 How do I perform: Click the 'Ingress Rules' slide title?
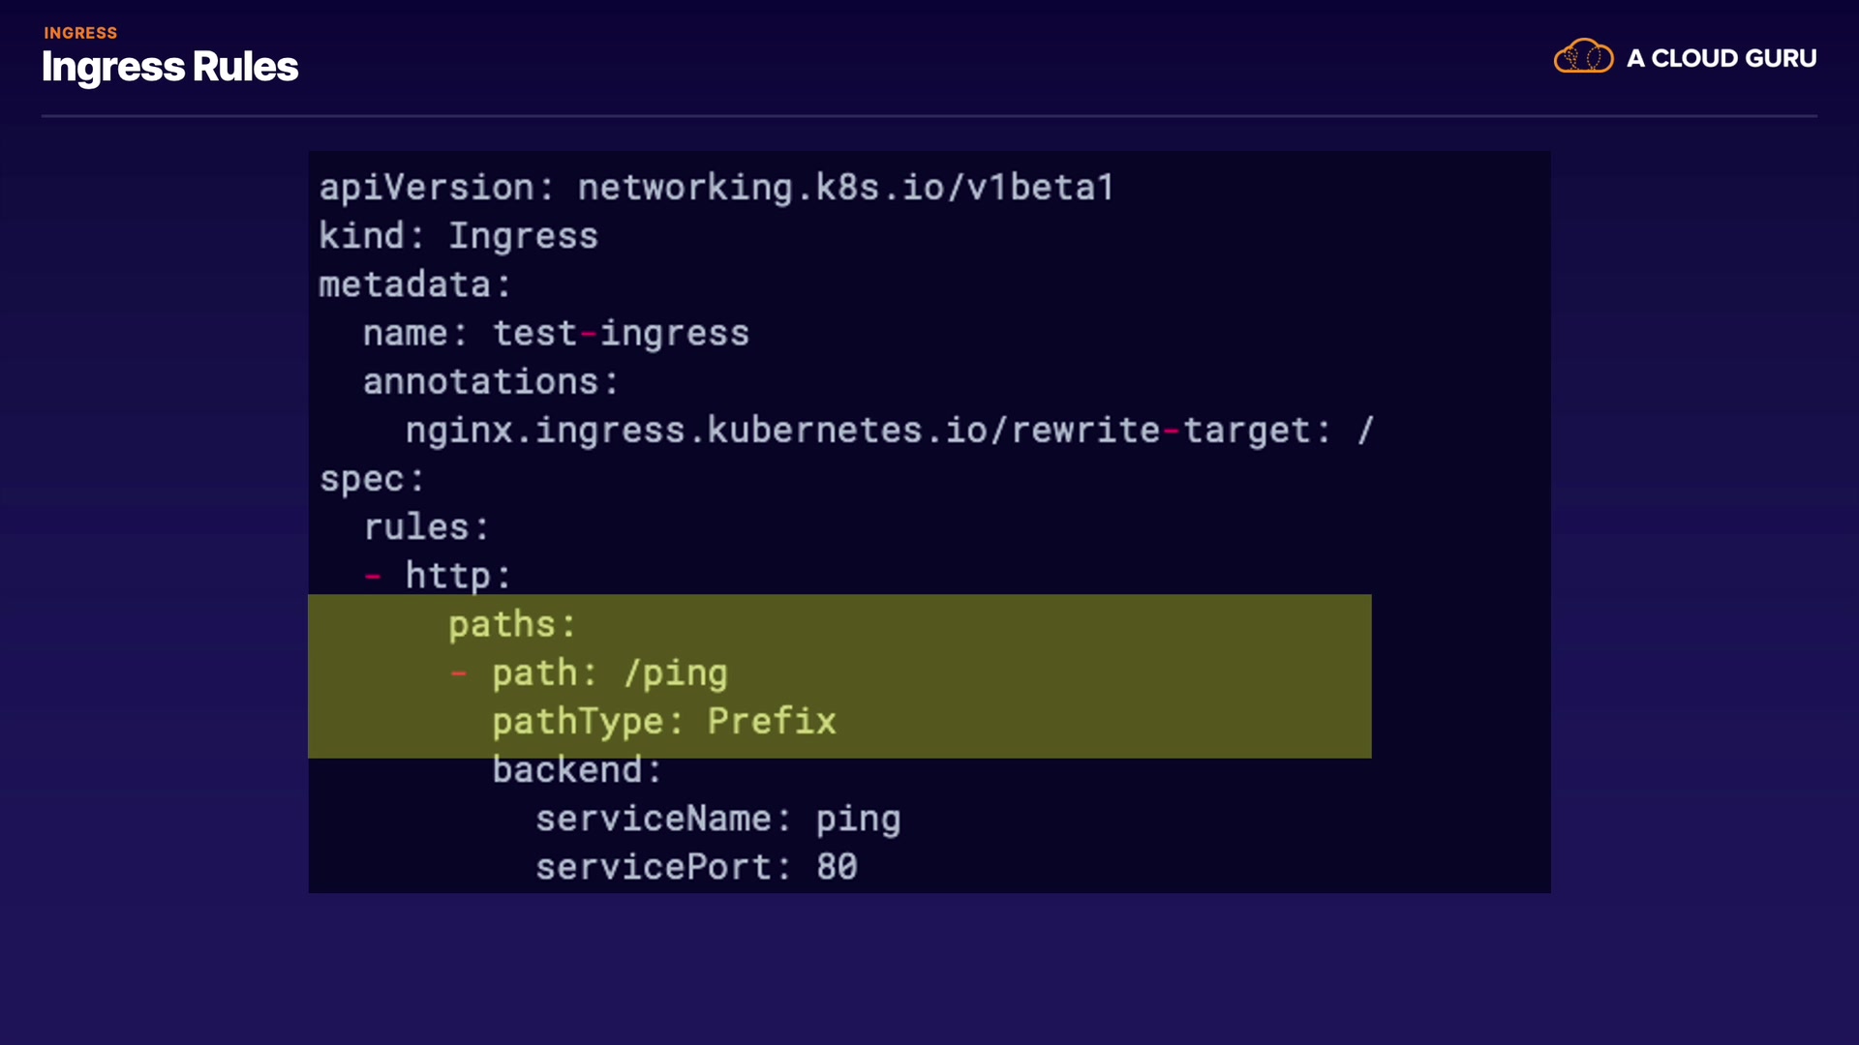pyautogui.click(x=169, y=67)
